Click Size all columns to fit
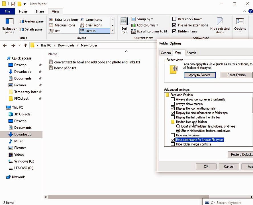Screen dimensions: 253x205 pos(149,31)
